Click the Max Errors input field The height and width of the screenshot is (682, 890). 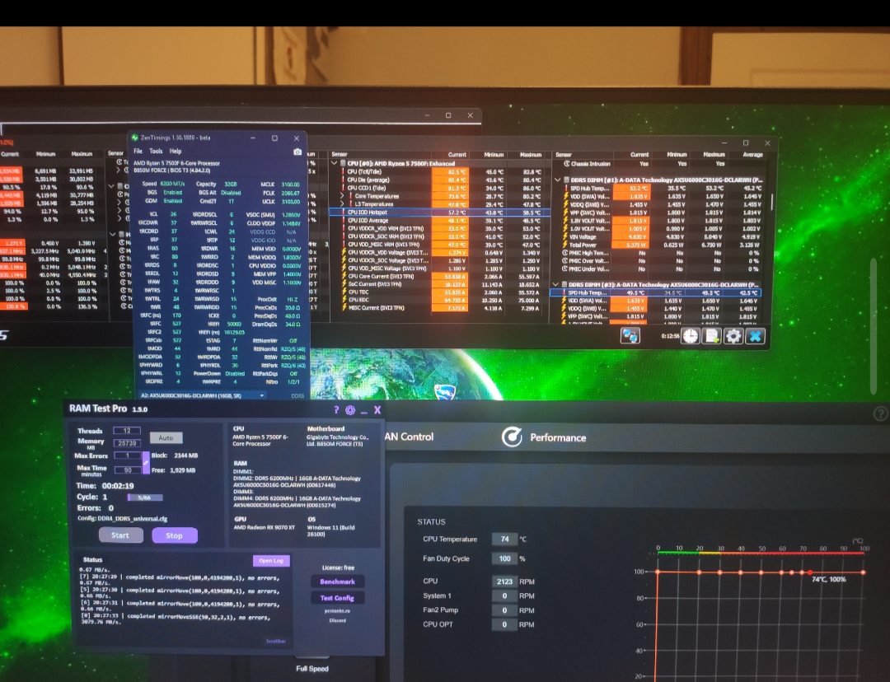[127, 455]
